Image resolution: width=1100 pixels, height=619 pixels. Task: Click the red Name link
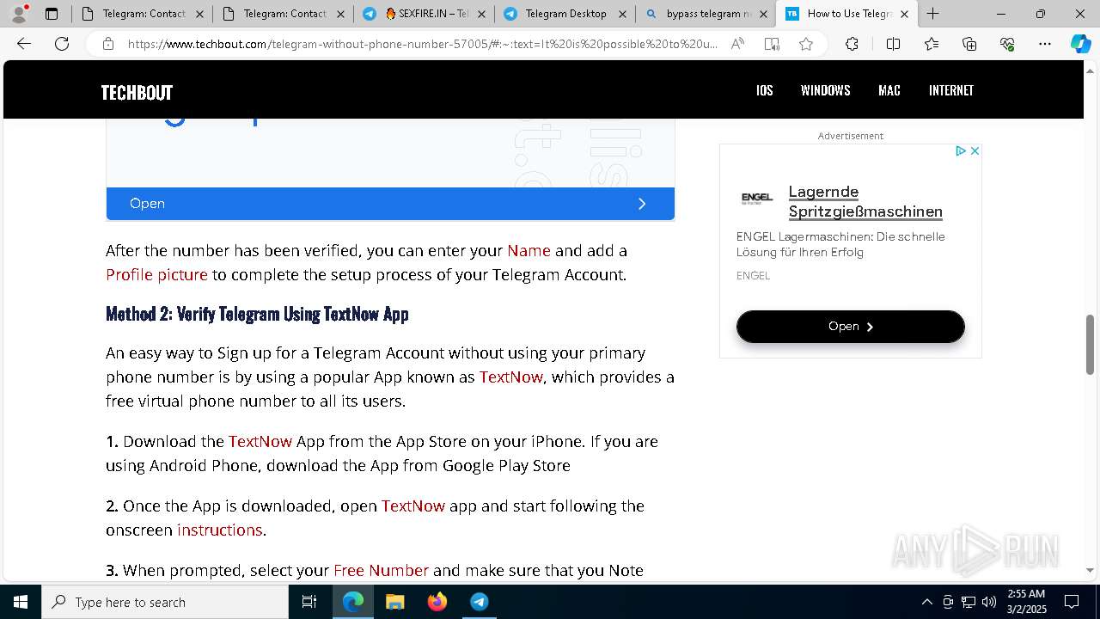[x=529, y=251]
